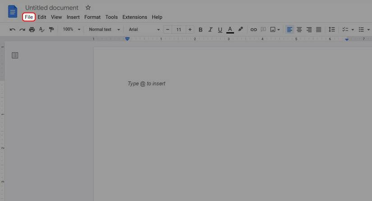372x201 pixels.
Task: Undo the last action
Action: (x=12, y=30)
